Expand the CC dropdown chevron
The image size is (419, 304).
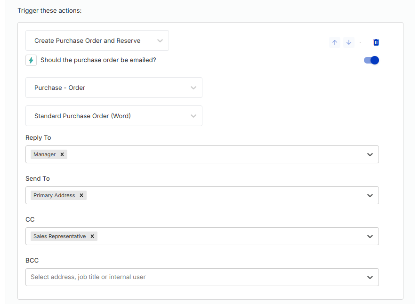[x=370, y=236]
